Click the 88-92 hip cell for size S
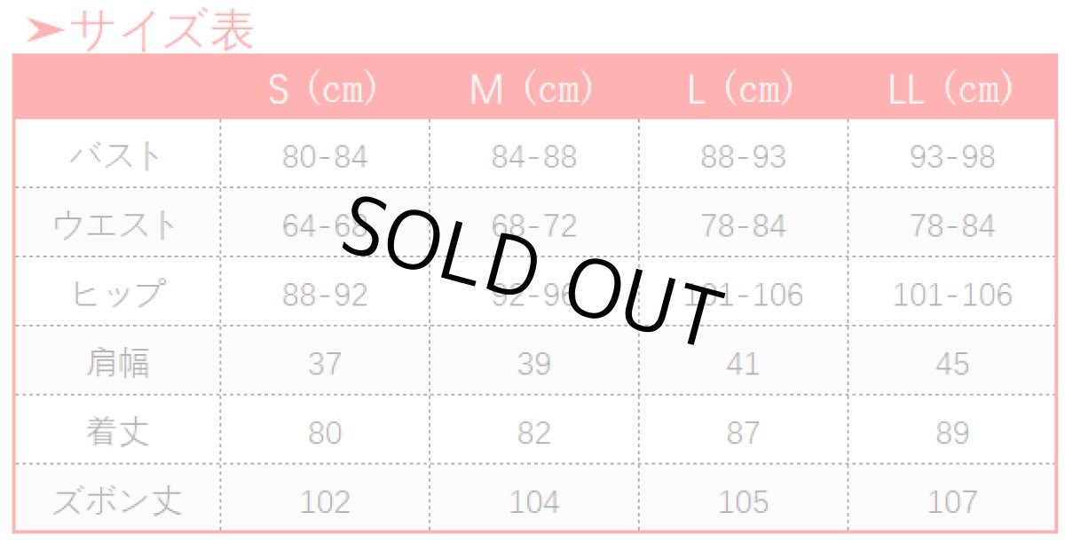The width and height of the screenshot is (1065, 544). tap(325, 295)
